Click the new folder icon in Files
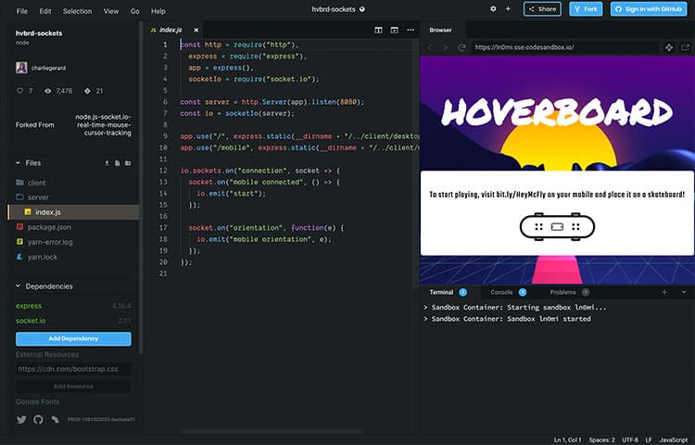Viewport: 695px width, 445px height. point(129,163)
